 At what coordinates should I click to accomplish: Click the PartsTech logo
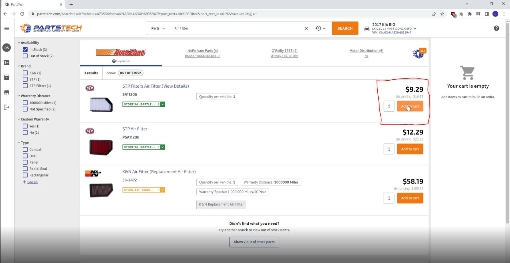point(51,28)
